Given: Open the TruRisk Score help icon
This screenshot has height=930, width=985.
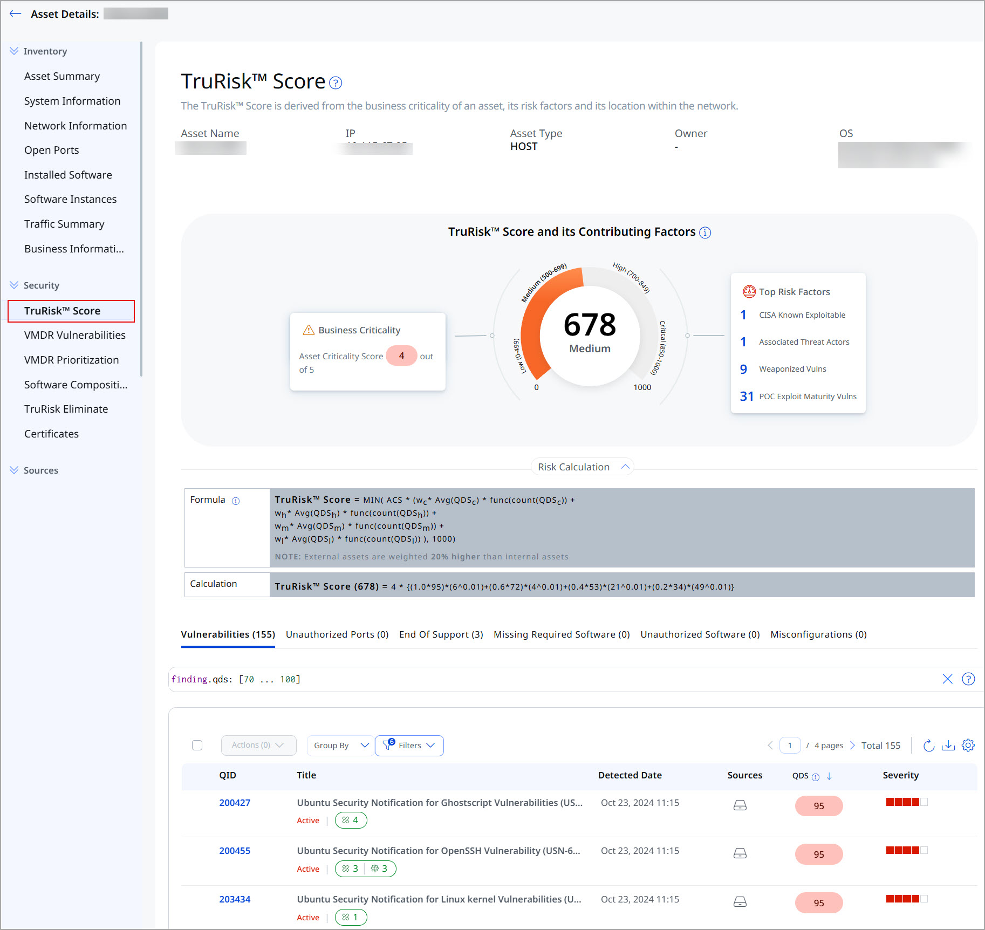Looking at the screenshot, I should tap(336, 83).
